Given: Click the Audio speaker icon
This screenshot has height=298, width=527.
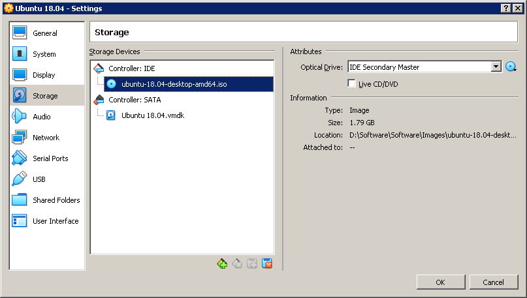Looking at the screenshot, I should pos(19,116).
